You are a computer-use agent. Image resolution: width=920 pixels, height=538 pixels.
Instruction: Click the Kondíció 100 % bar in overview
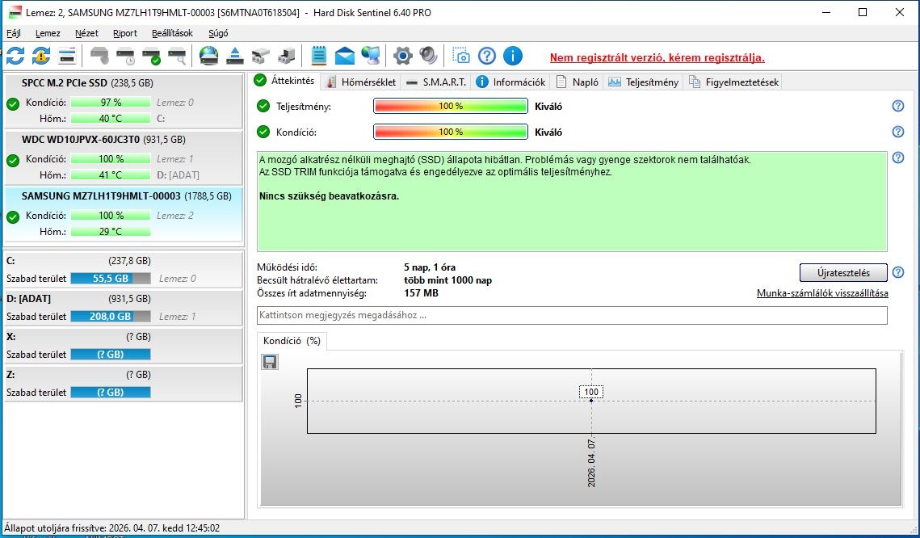click(451, 132)
